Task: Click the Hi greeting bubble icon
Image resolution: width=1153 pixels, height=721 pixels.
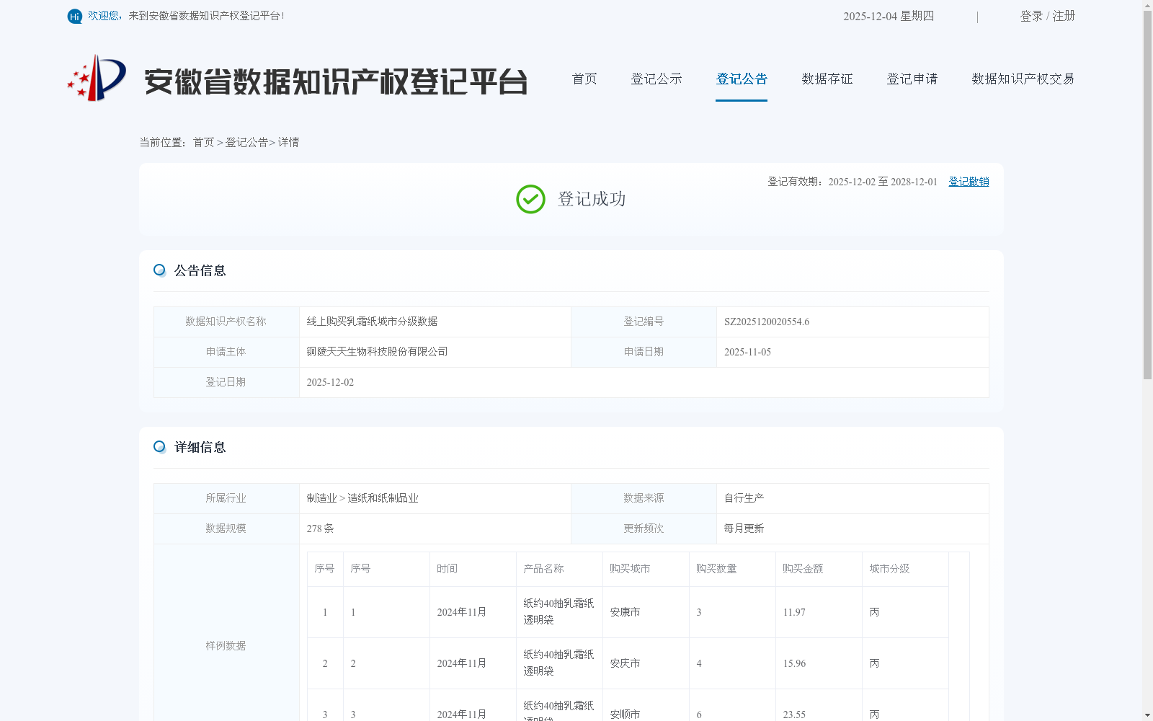Action: click(x=75, y=17)
